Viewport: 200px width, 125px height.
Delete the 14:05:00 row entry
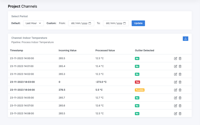(x=180, y=98)
